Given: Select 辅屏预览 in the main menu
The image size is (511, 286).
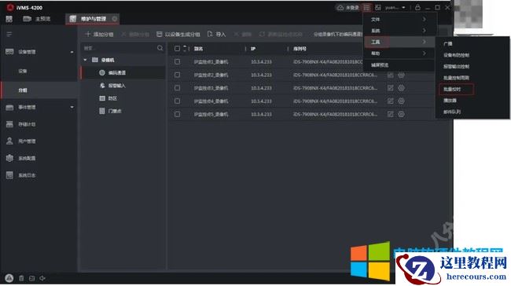Looking at the screenshot, I should pos(380,65).
